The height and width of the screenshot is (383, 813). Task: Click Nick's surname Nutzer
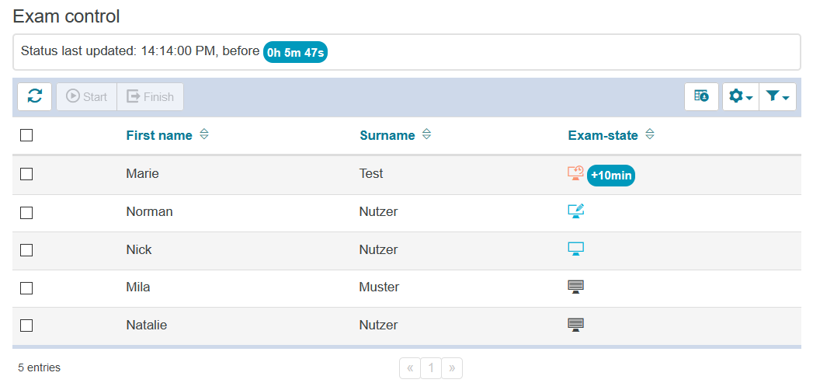(x=378, y=249)
